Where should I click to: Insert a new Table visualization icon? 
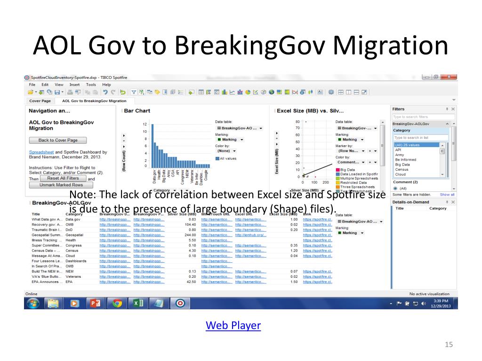[x=201, y=92]
